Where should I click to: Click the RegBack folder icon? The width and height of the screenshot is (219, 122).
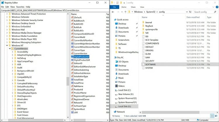[143, 26]
